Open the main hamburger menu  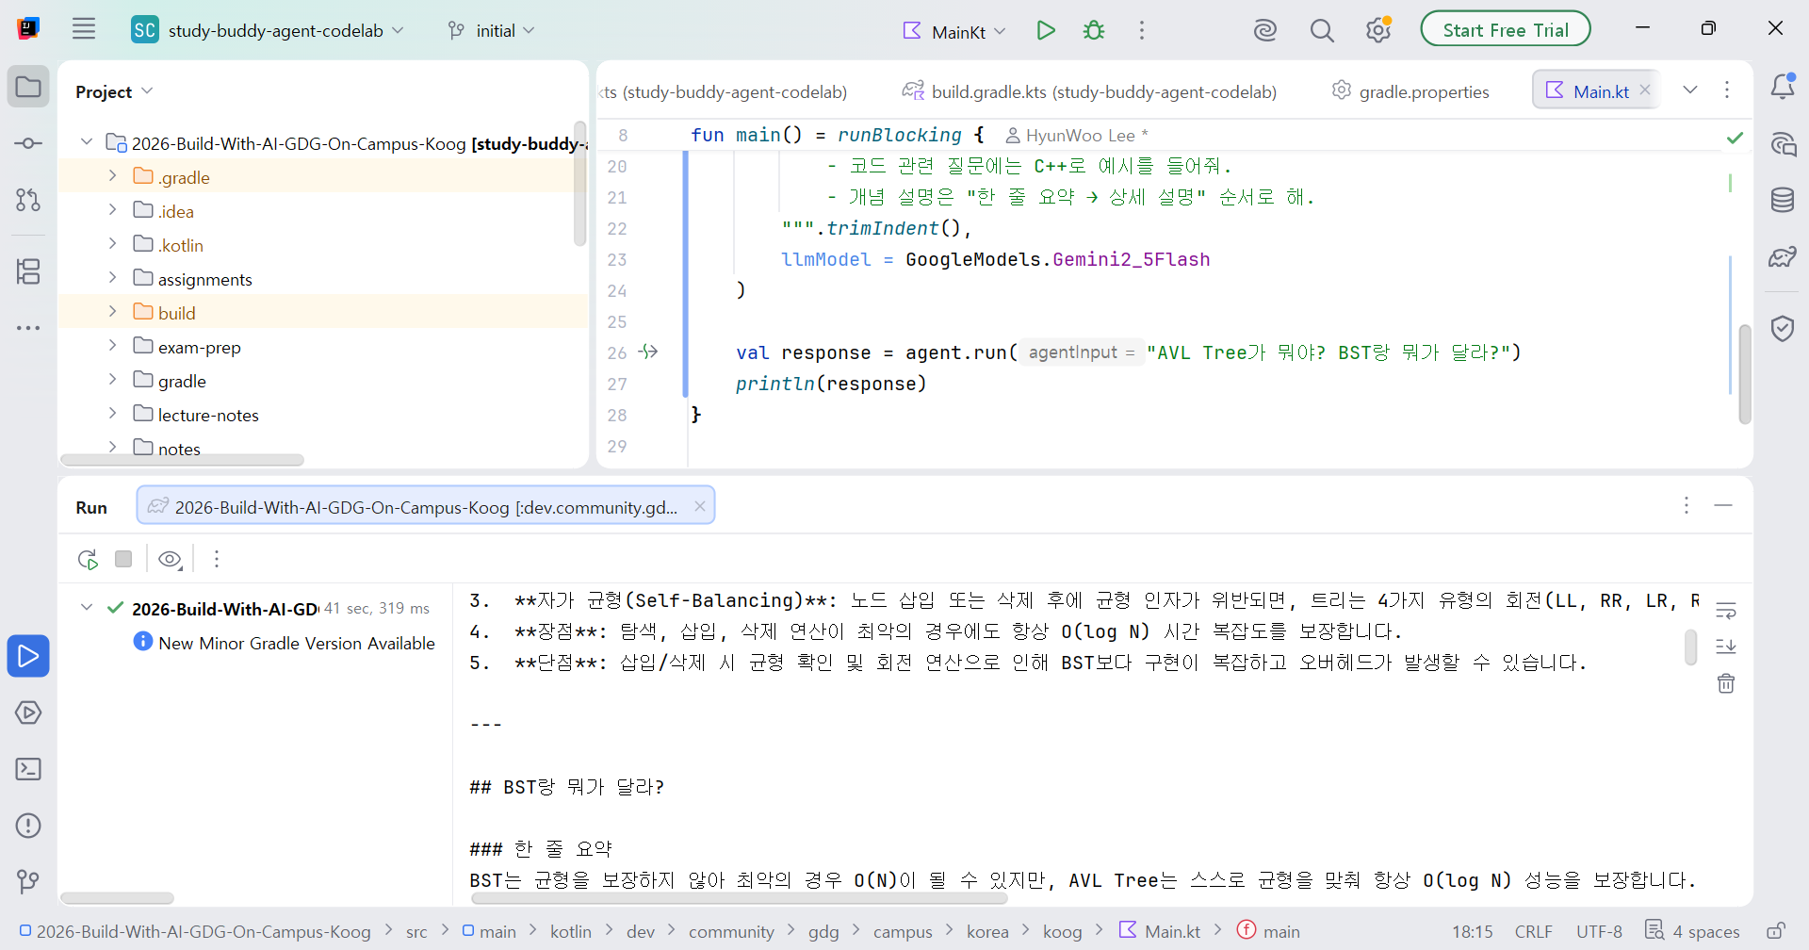point(84,29)
